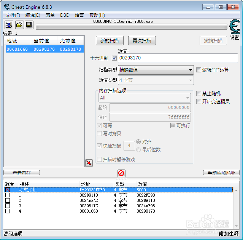Open advanced options in status bar
The width and height of the screenshot is (243, 240).
point(13,234)
